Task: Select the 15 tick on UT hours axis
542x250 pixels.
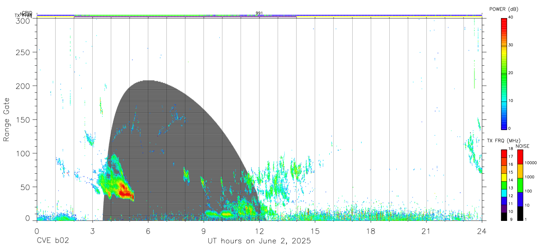Action: pyautogui.click(x=315, y=231)
